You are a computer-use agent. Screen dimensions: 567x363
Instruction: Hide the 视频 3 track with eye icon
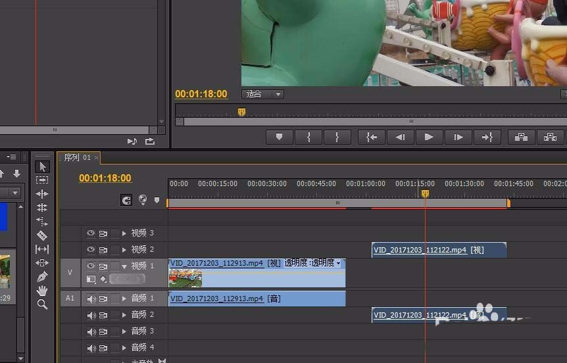(91, 233)
